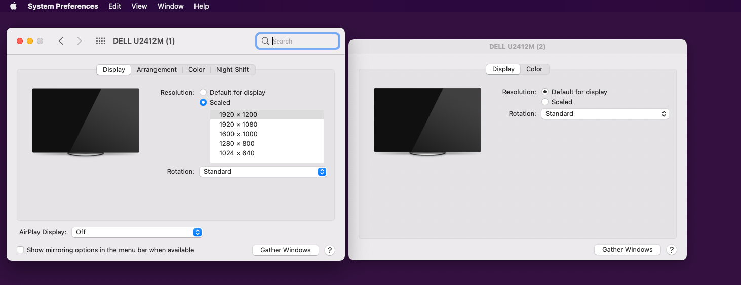Switch to Display tab in DELL (2) window
The height and width of the screenshot is (285, 741).
click(x=503, y=69)
